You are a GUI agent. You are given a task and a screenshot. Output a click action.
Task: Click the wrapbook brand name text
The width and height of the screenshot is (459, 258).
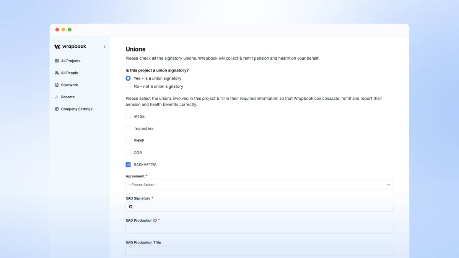(x=74, y=47)
